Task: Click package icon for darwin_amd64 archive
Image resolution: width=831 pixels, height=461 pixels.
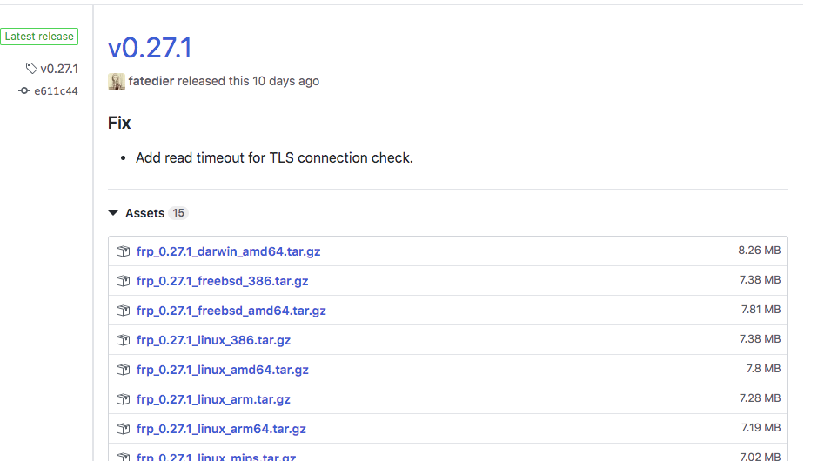Action: pos(123,251)
